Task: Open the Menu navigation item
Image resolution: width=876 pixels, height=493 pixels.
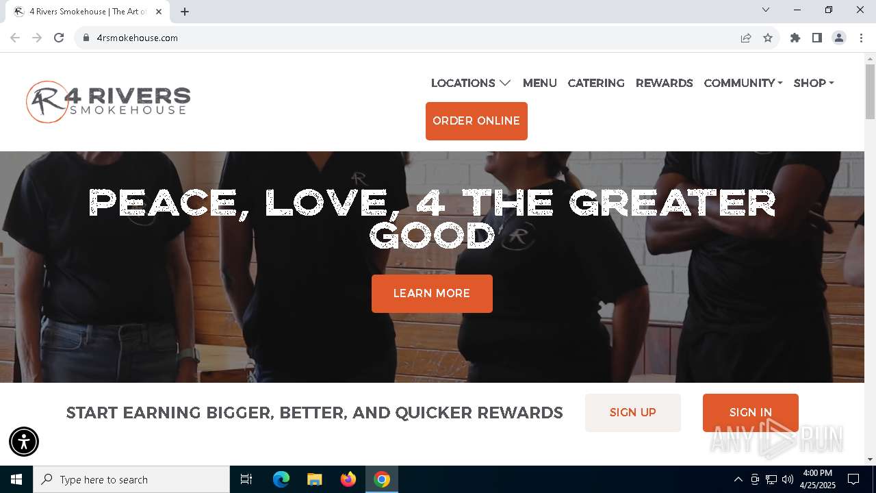Action: [x=540, y=83]
